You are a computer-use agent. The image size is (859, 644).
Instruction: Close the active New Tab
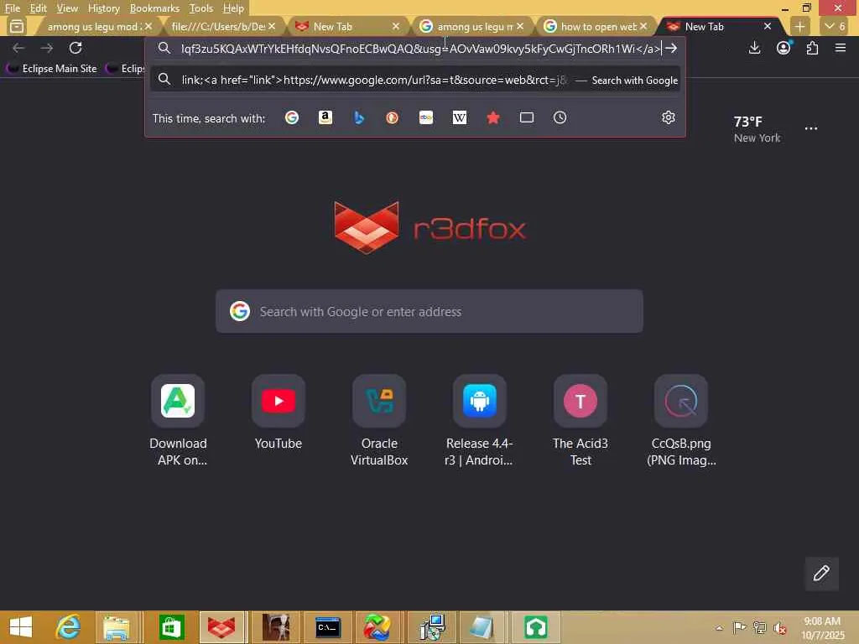[768, 26]
